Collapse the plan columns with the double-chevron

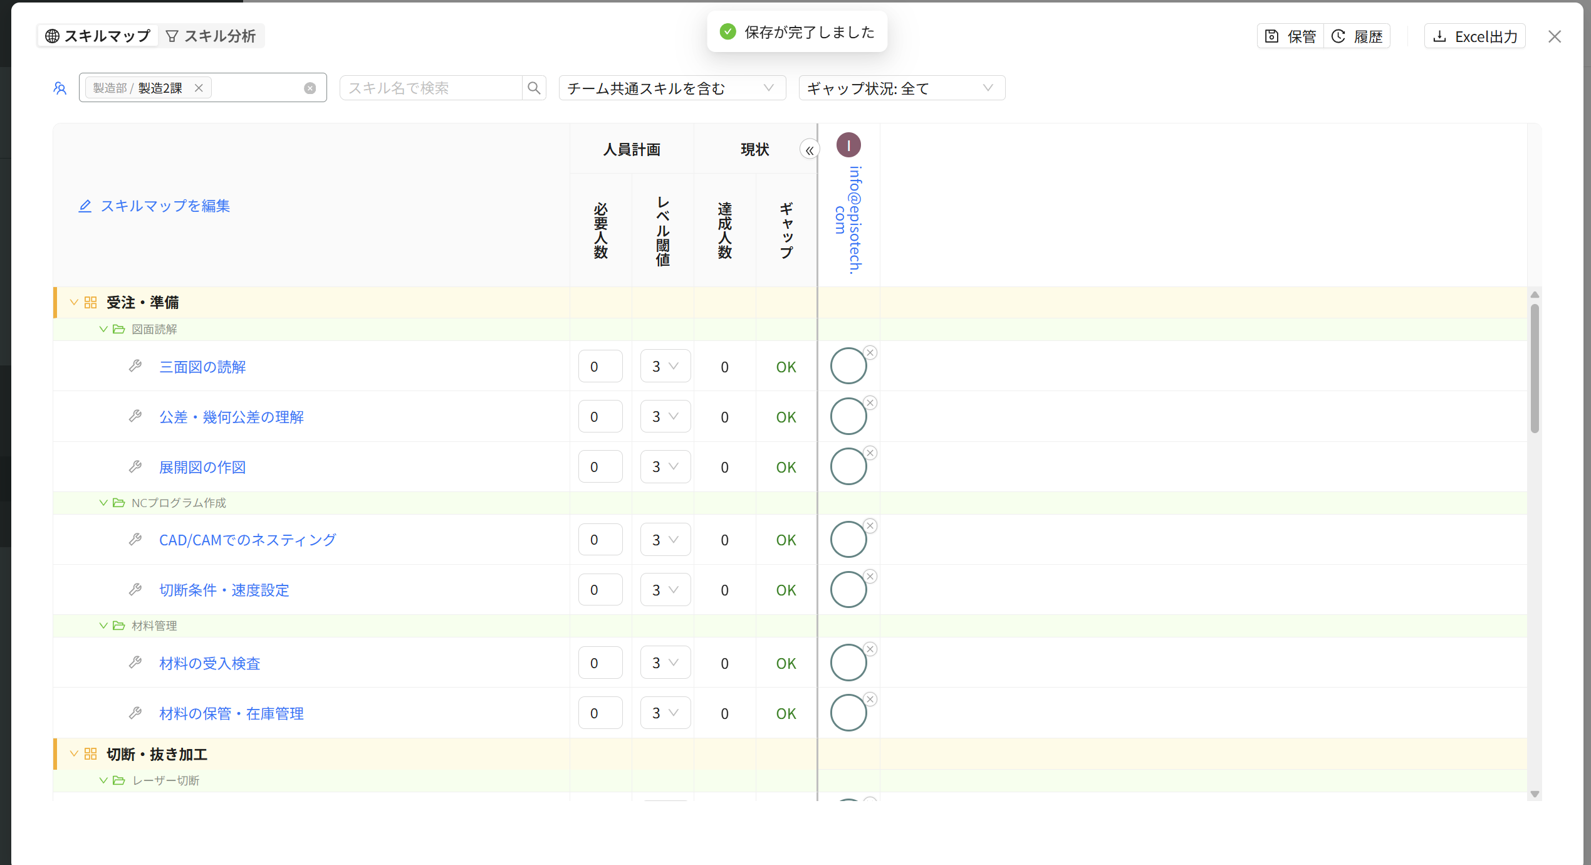[810, 150]
